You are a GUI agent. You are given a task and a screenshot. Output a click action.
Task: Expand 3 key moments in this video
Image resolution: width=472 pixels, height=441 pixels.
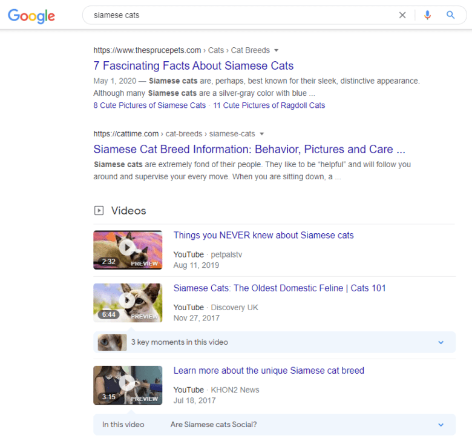275,342
